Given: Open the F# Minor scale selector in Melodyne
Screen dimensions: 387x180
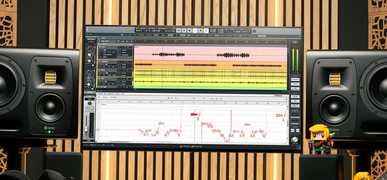Looking at the screenshot, I should coord(105,97).
